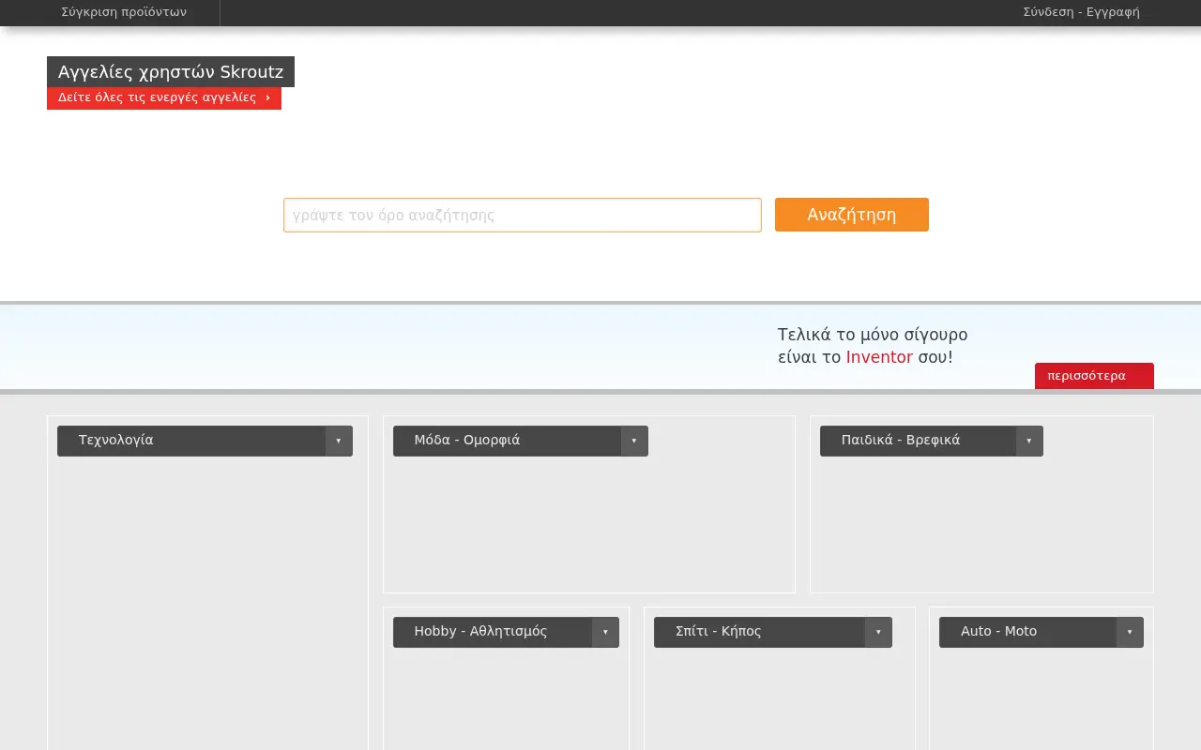The image size is (1201, 750).
Task: Follow the Inventor link in banner text
Action: [x=879, y=357]
